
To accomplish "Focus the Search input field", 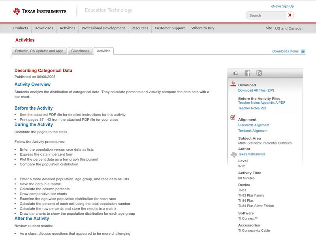I will click(x=266, y=15).
